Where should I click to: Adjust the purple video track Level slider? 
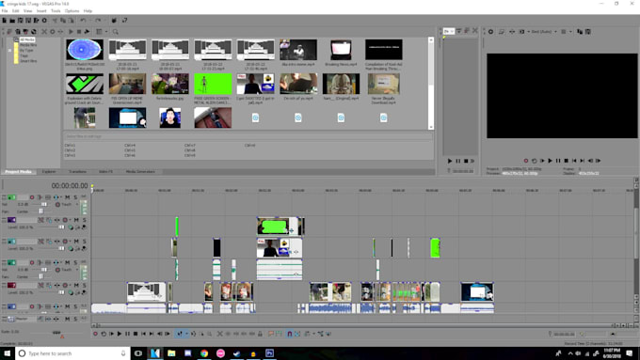pyautogui.click(x=61, y=227)
